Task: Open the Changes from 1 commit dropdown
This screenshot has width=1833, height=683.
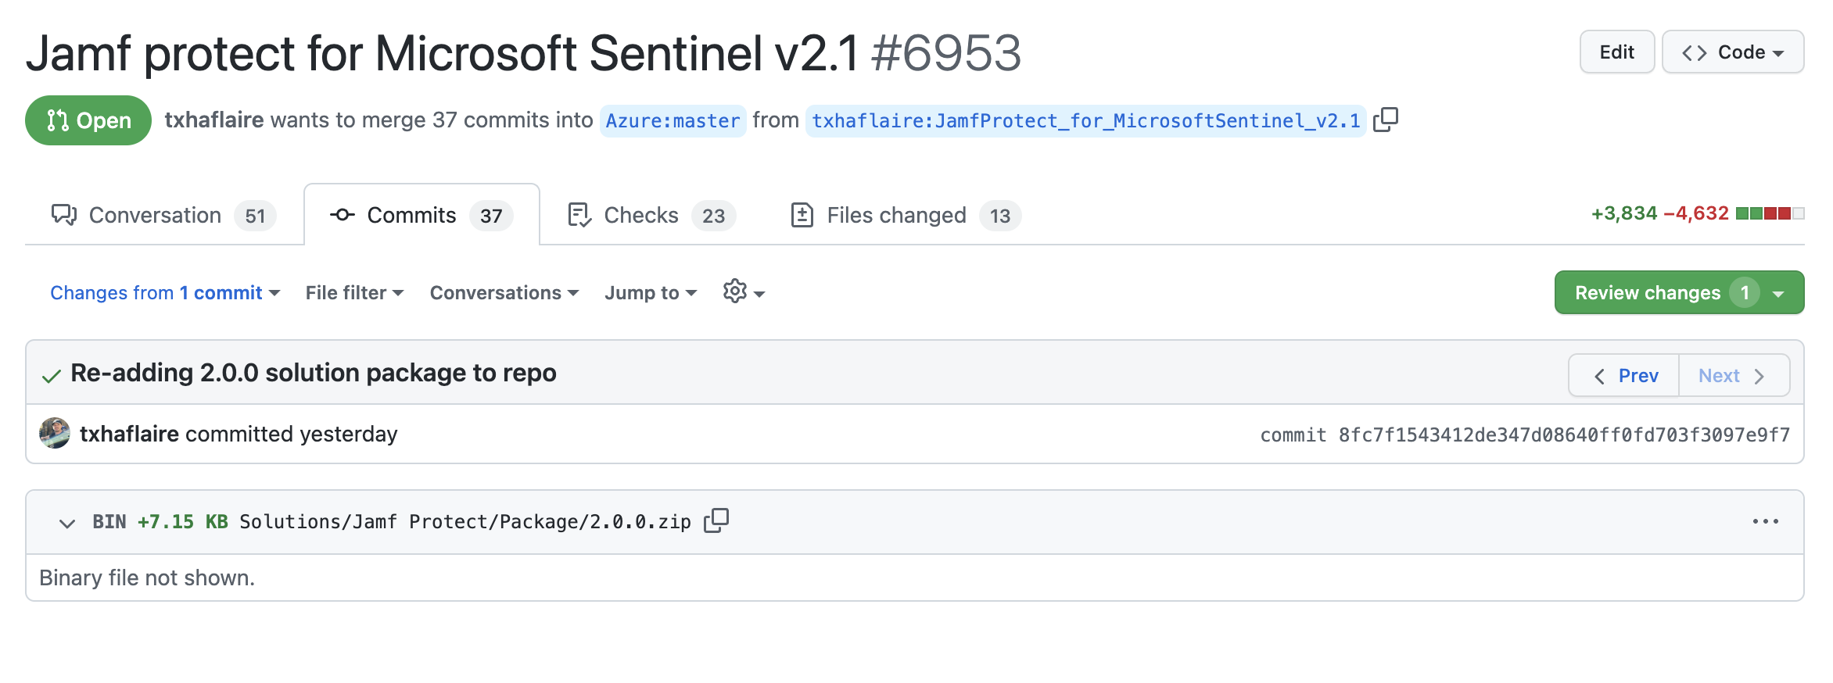Action: pyautogui.click(x=165, y=293)
